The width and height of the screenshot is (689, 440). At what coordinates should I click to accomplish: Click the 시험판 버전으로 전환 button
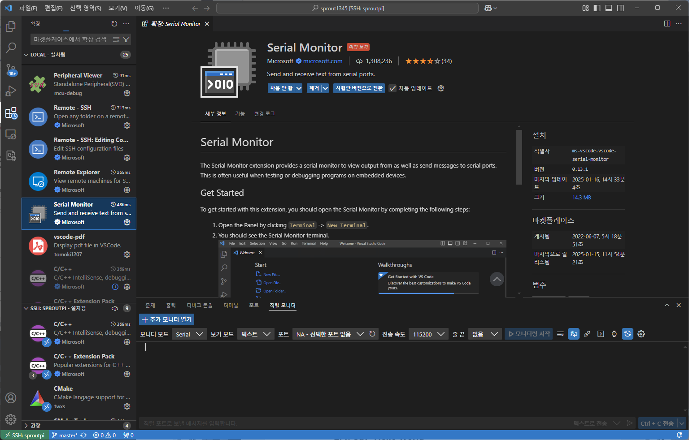(359, 88)
